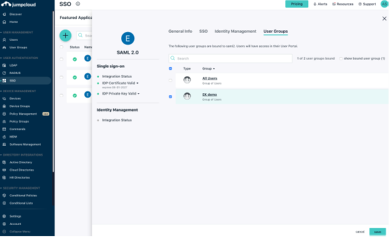Open Users in the sidebar
The image size is (389, 237).
tap(13, 40)
